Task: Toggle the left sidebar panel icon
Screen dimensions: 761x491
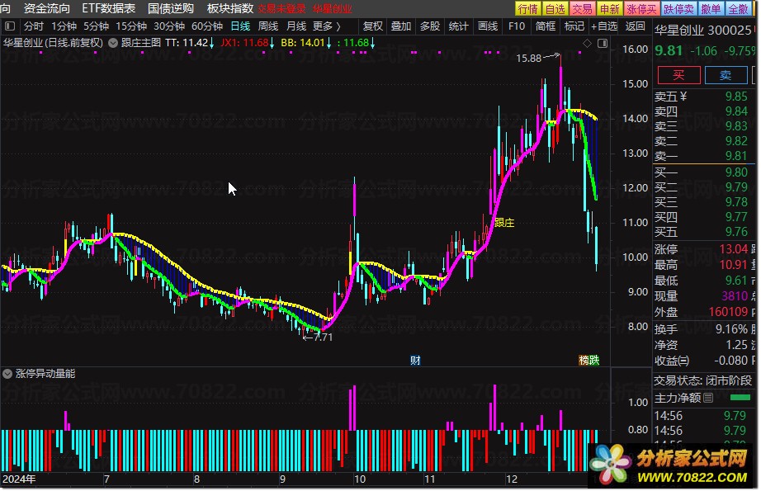Action: 10,26
